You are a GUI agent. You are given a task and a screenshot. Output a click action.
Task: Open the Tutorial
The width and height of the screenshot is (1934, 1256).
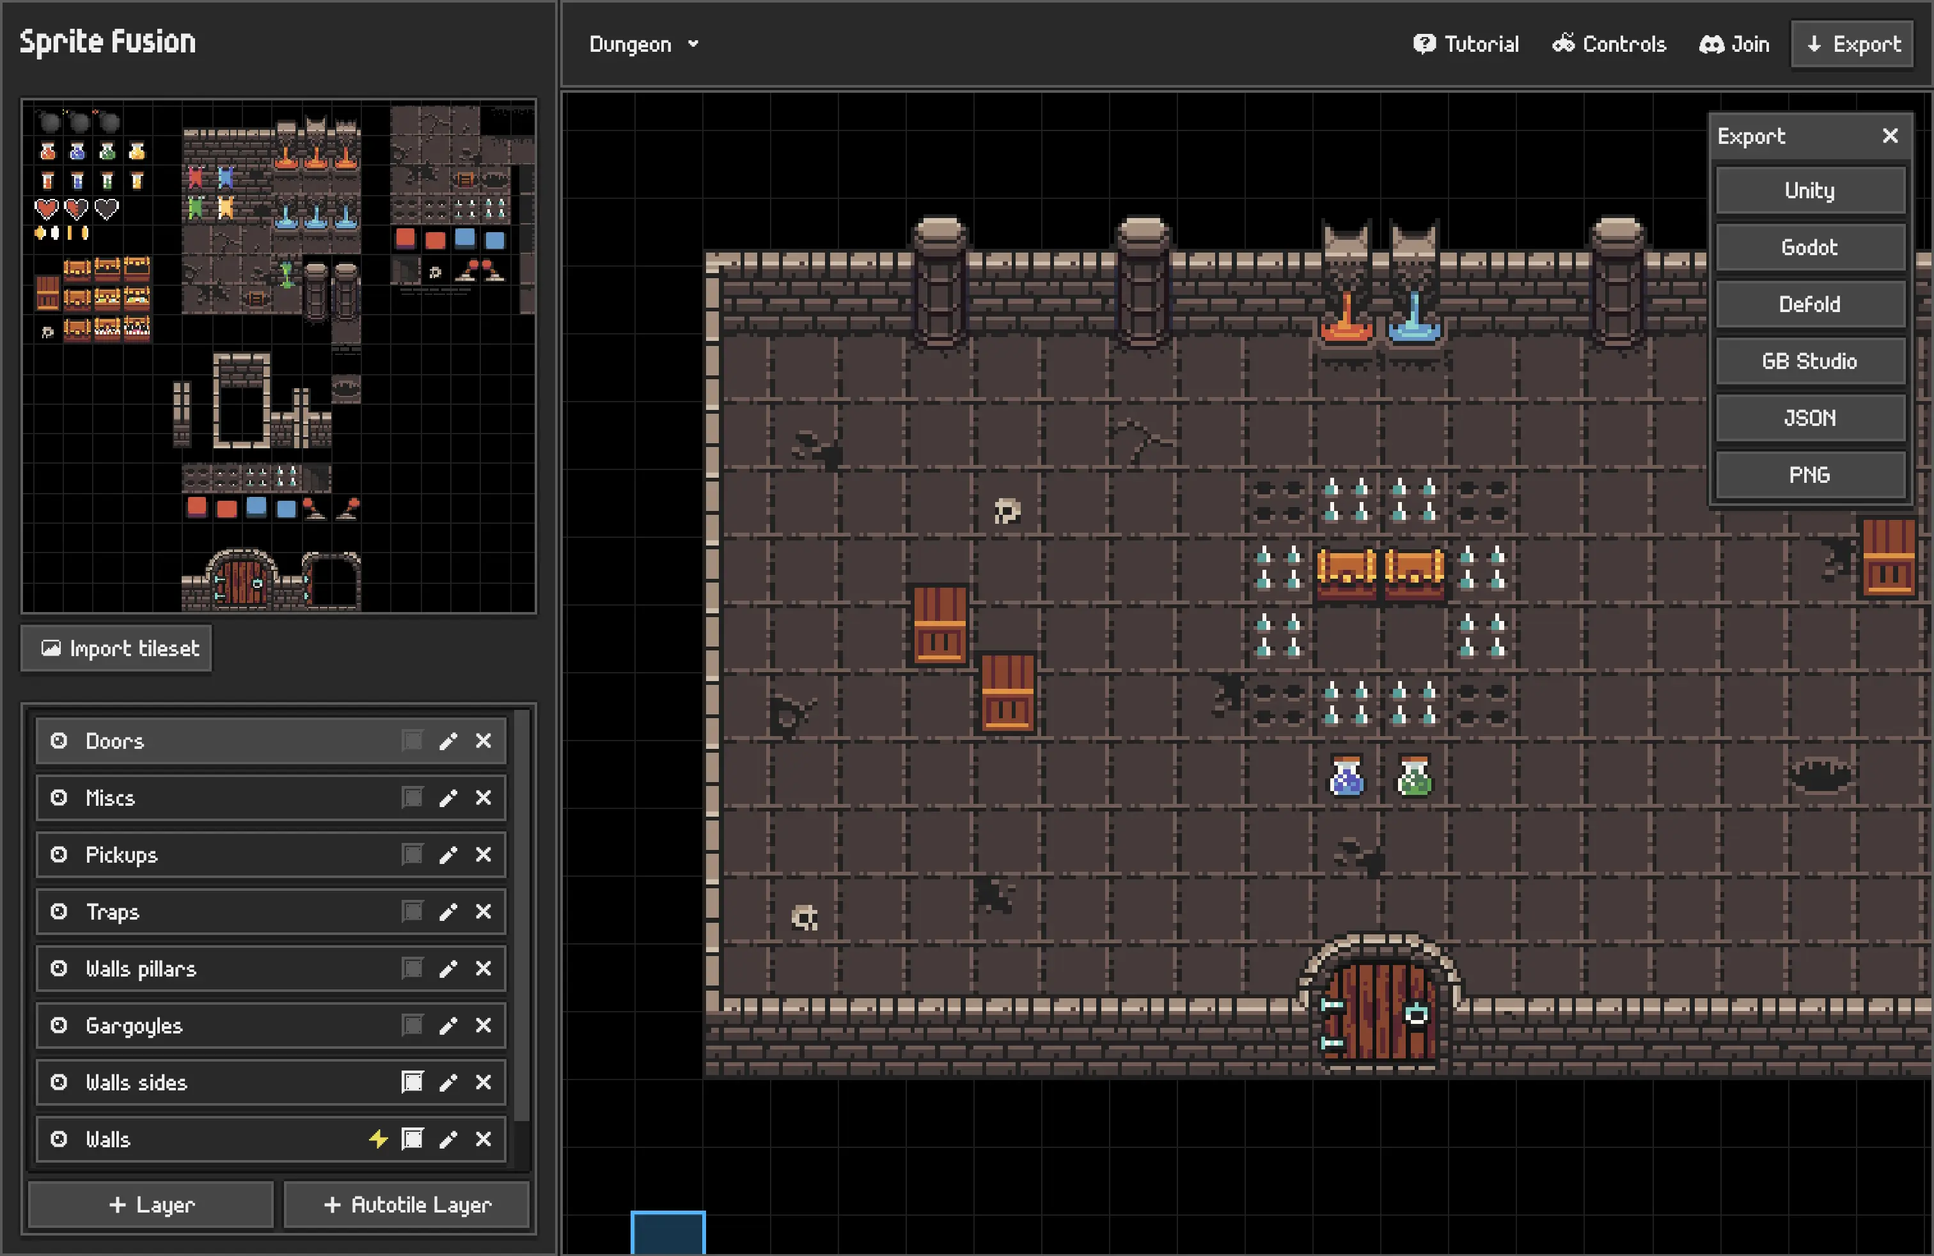[1465, 44]
